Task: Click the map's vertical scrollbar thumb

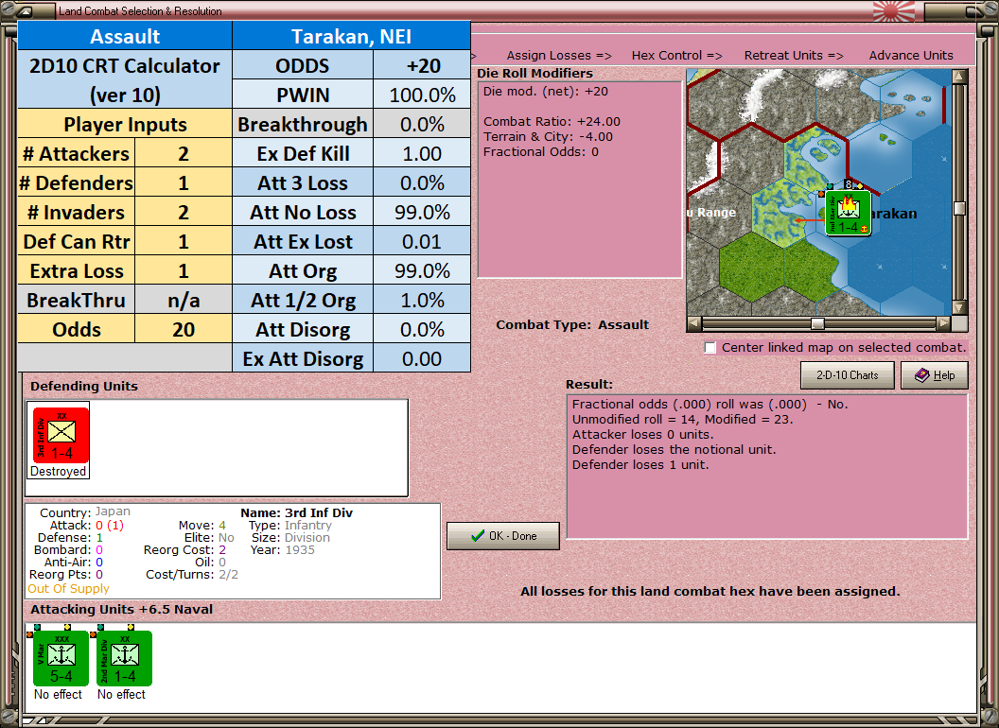Action: coord(959,208)
